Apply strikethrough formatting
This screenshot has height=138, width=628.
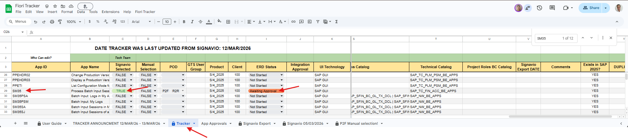pyautogui.click(x=200, y=22)
